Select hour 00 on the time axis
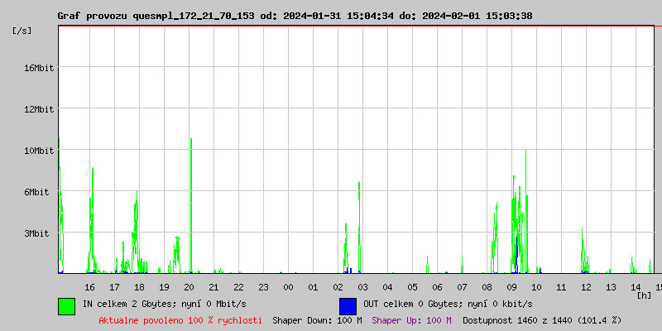 tap(288, 287)
